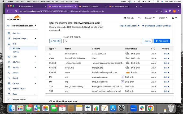Open Messages from the Dock
Screen dimensions: 183x114
tap(29, 108)
